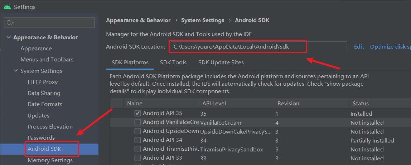Open the HTTP Proxy settings page
The width and height of the screenshot is (411, 165).
43,82
